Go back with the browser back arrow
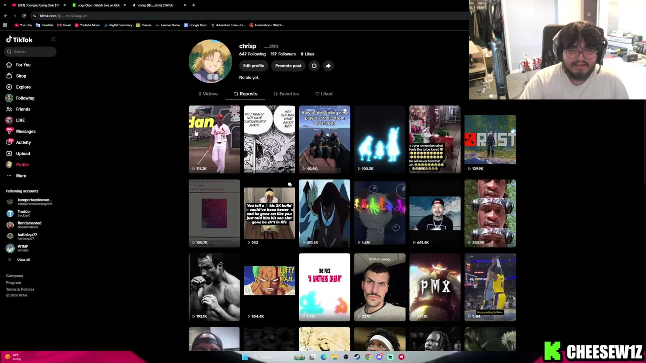This screenshot has height=363, width=646. click(6, 16)
